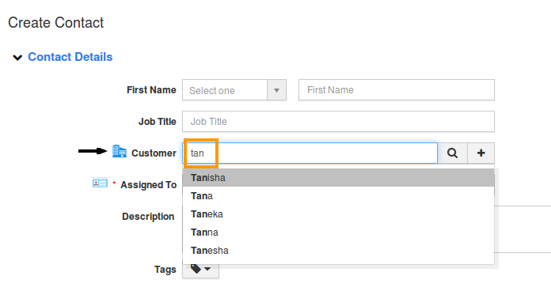Image resolution: width=551 pixels, height=291 pixels.
Task: Click the Job Title label
Action: 157,122
